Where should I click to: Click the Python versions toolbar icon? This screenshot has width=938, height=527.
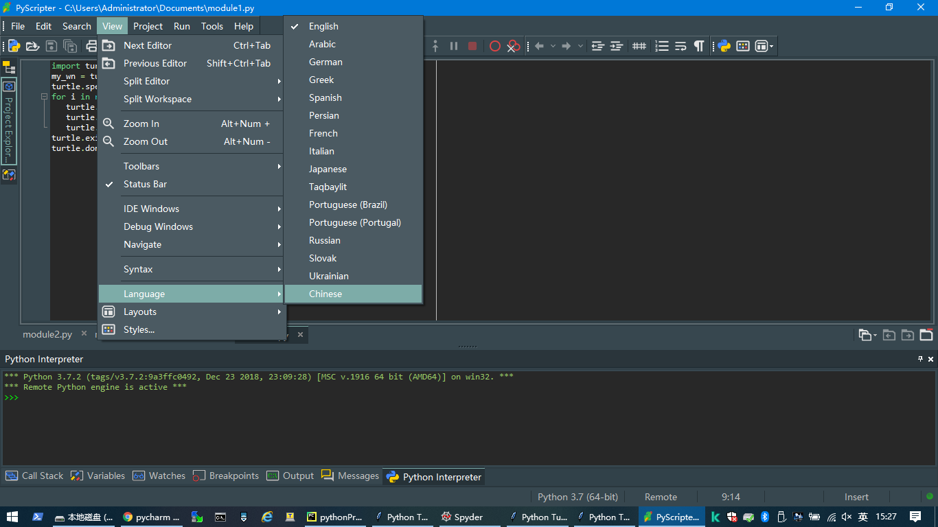tap(724, 46)
